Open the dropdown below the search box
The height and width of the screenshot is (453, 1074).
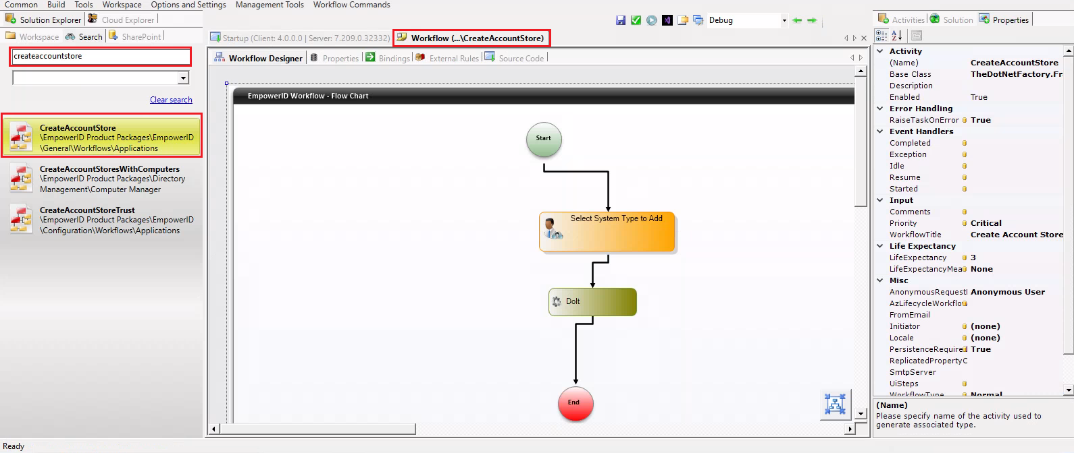click(x=183, y=78)
